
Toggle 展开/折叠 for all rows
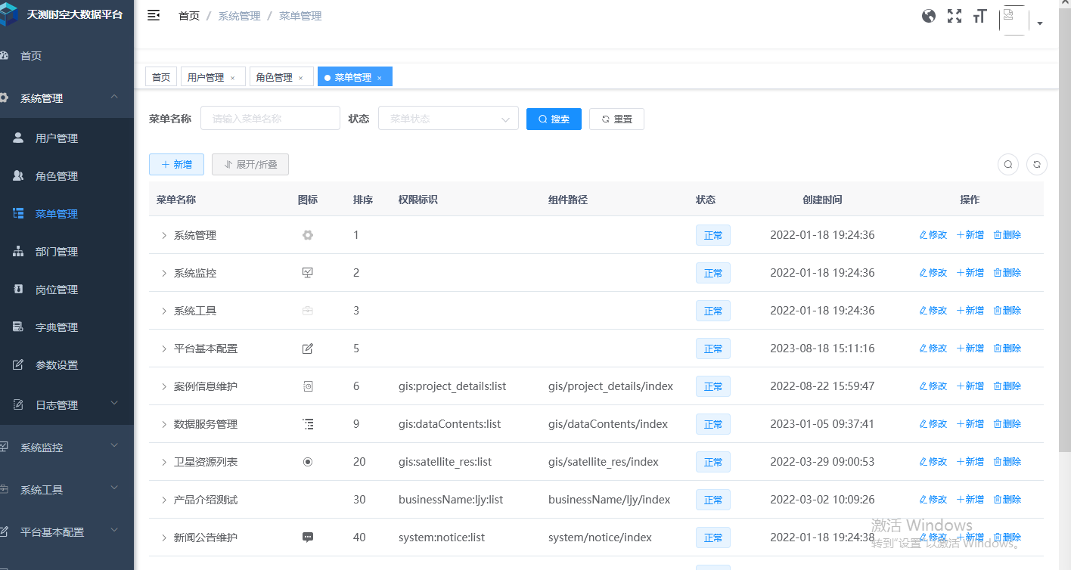tap(250, 164)
